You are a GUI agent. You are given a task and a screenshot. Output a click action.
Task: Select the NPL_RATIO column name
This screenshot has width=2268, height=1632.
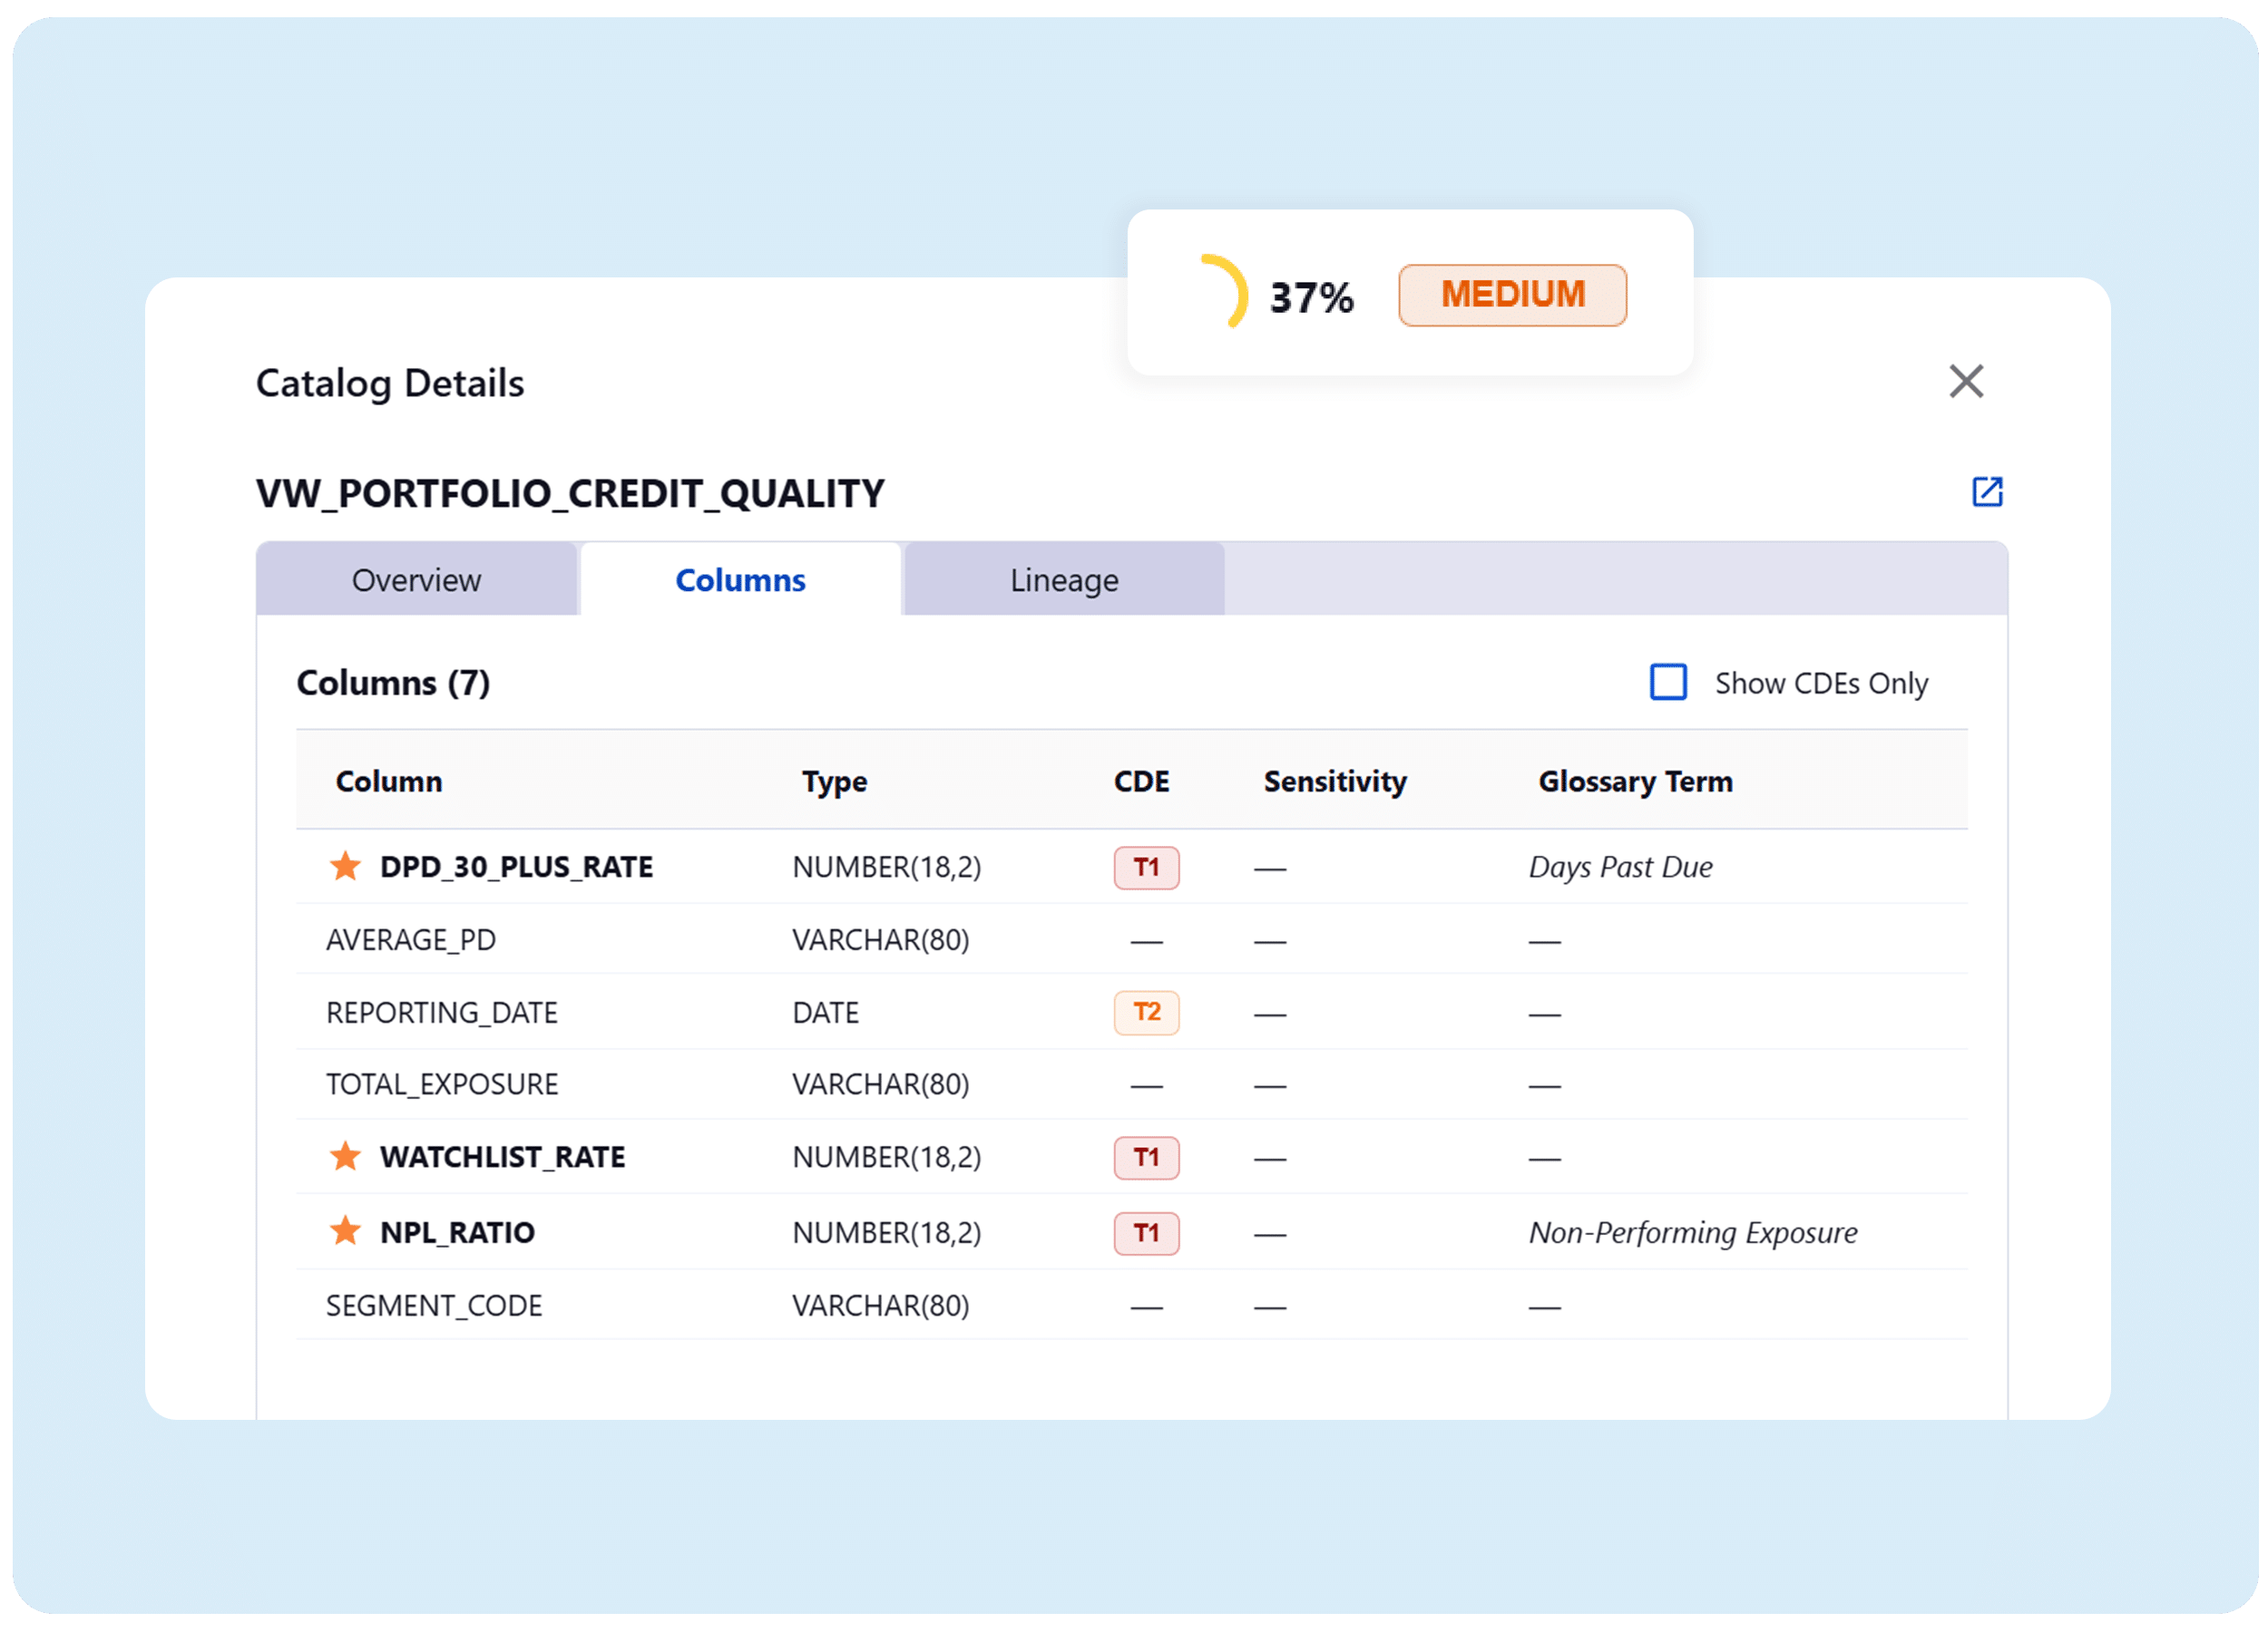pos(457,1232)
